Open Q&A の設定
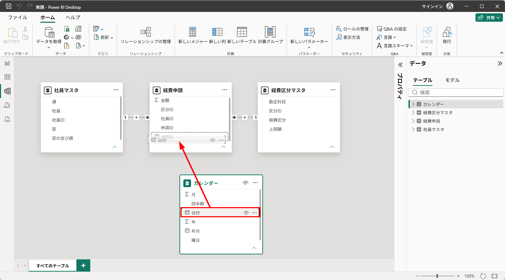This screenshot has height=280, width=505. click(392, 29)
